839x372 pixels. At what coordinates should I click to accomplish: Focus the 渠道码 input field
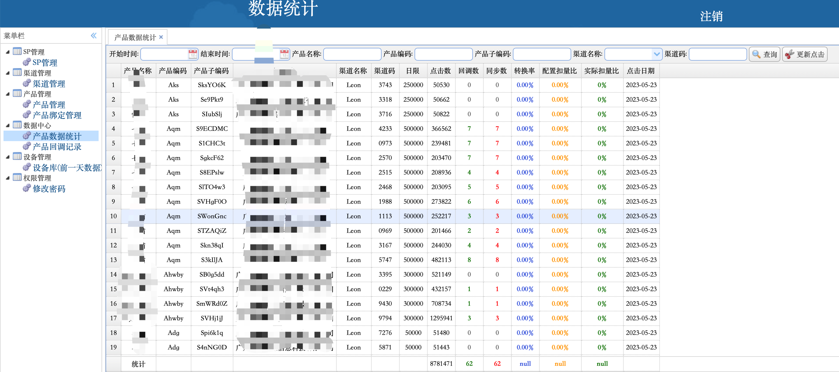(x=718, y=54)
